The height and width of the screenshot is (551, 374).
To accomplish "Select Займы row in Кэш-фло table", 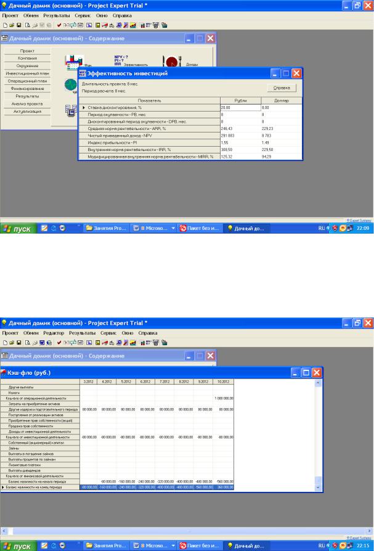I will click(x=40, y=449).
